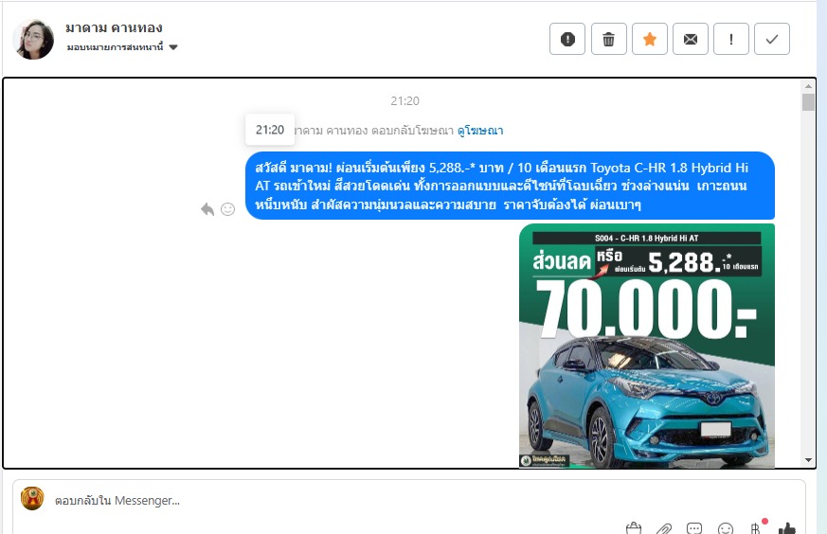Screen dimensions: 827x534
Task: Click the customer name 'มาดาม คานทอง'
Action: click(114, 28)
